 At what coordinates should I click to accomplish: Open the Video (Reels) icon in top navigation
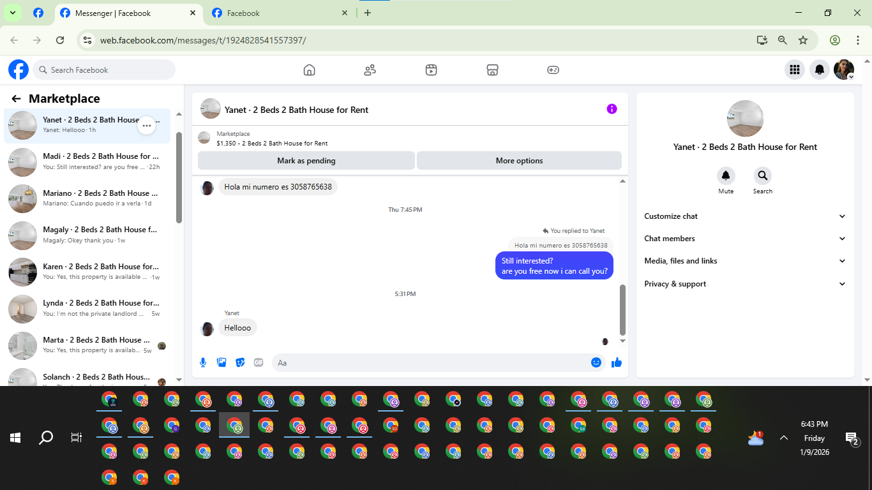coord(432,70)
